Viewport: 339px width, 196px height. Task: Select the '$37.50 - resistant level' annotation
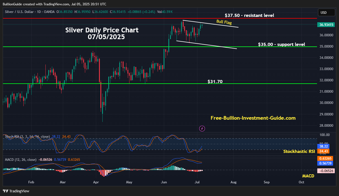(249, 15)
